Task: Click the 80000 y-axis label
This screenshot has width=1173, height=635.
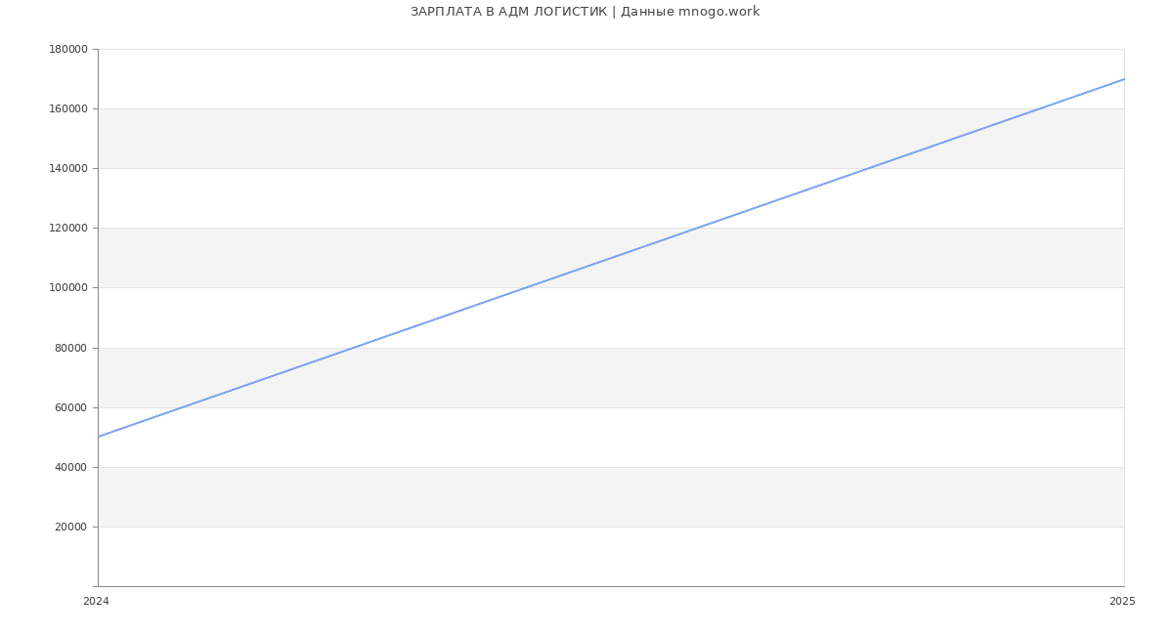Action: 71,349
